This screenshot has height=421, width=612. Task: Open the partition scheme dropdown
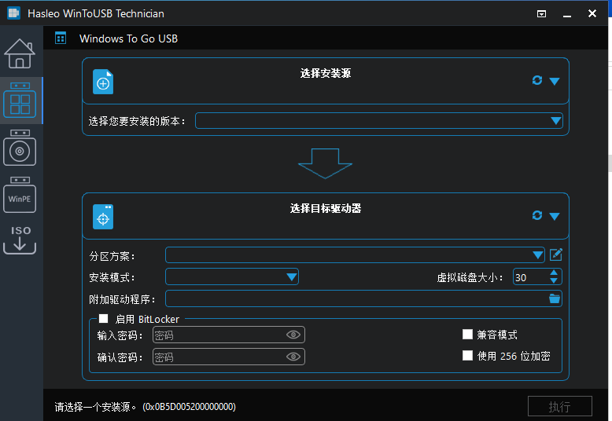(x=355, y=255)
